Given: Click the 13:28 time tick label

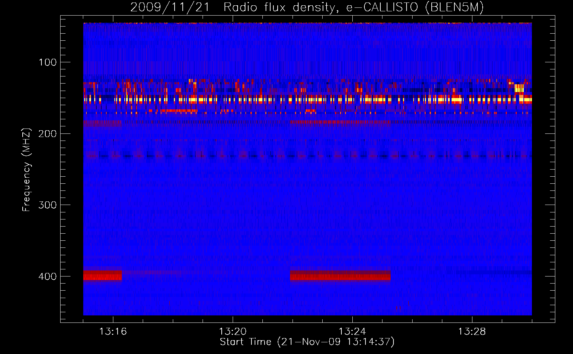Looking at the screenshot, I should (472, 331).
